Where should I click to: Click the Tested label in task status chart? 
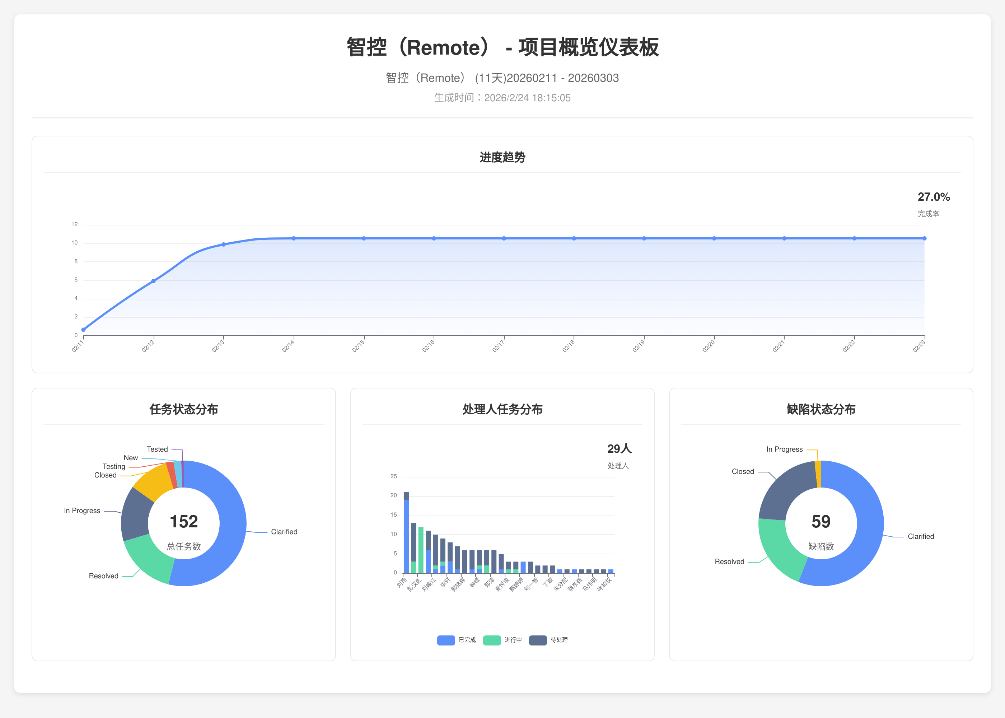(157, 449)
